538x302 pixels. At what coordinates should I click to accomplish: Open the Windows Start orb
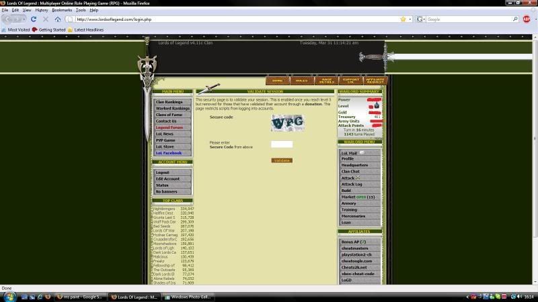click(x=9, y=297)
